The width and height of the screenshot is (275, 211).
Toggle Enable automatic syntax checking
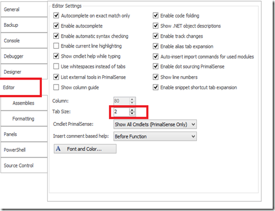point(56,36)
